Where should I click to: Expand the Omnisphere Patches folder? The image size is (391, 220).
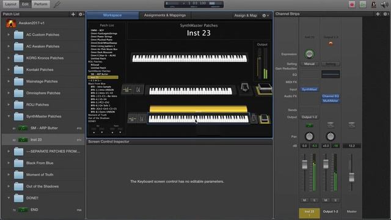(x=9, y=93)
